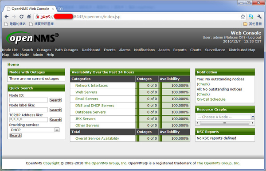
Task: Go to the browser Home icon
Action: coord(29,16)
